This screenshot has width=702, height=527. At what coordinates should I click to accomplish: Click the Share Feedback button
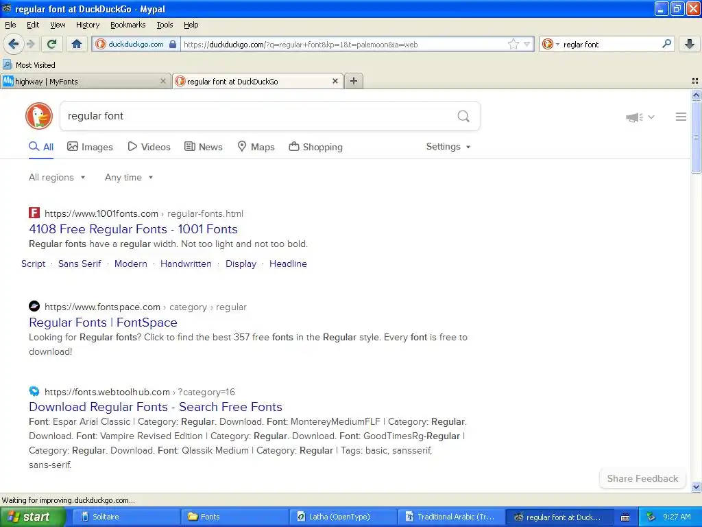pos(642,478)
